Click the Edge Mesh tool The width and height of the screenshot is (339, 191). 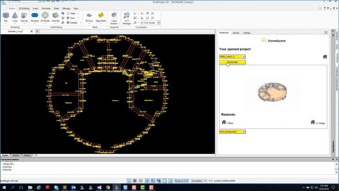[101, 17]
